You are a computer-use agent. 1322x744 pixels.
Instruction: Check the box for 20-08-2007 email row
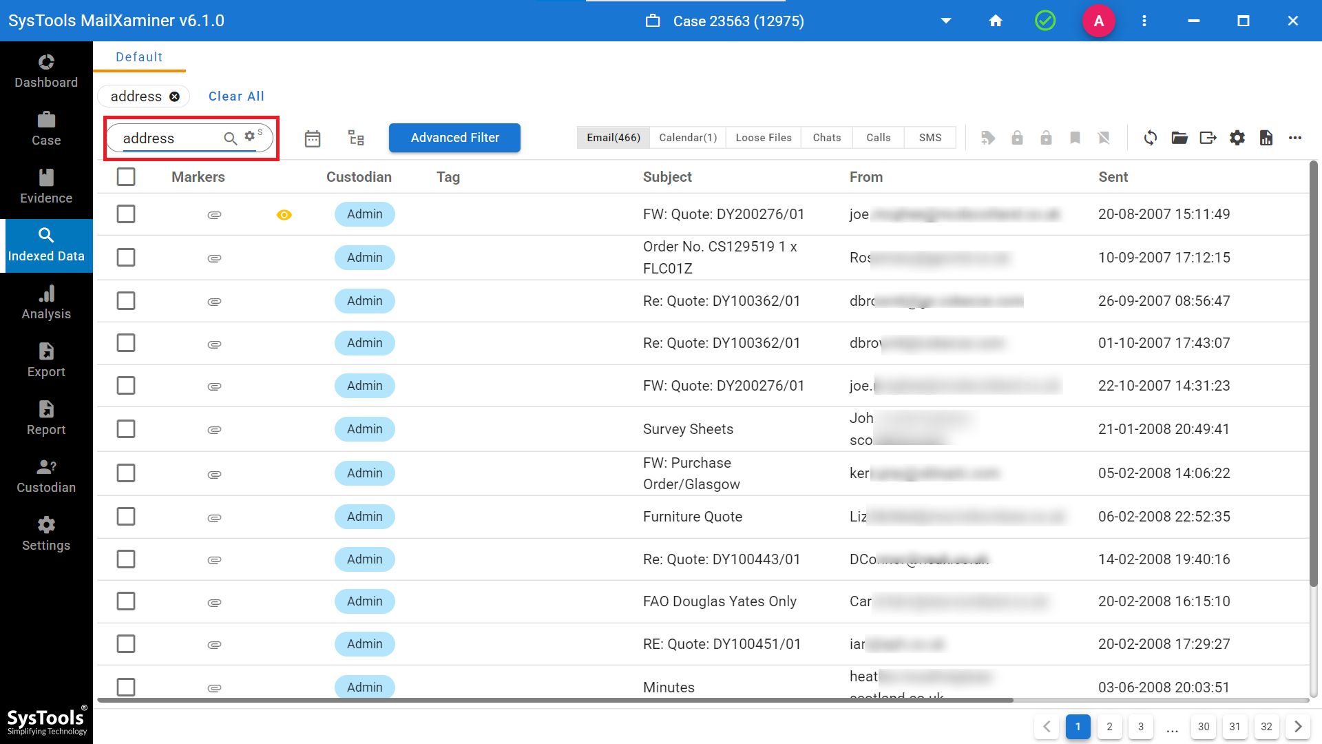tap(126, 214)
